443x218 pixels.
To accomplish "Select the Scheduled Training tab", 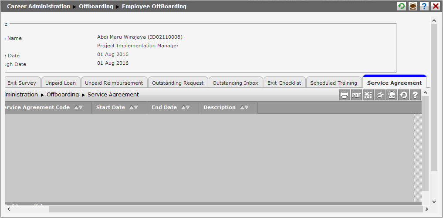I will [x=333, y=83].
